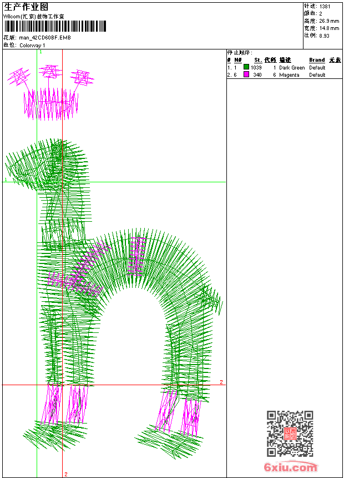Click the barcode under the studio name

tap(53, 27)
